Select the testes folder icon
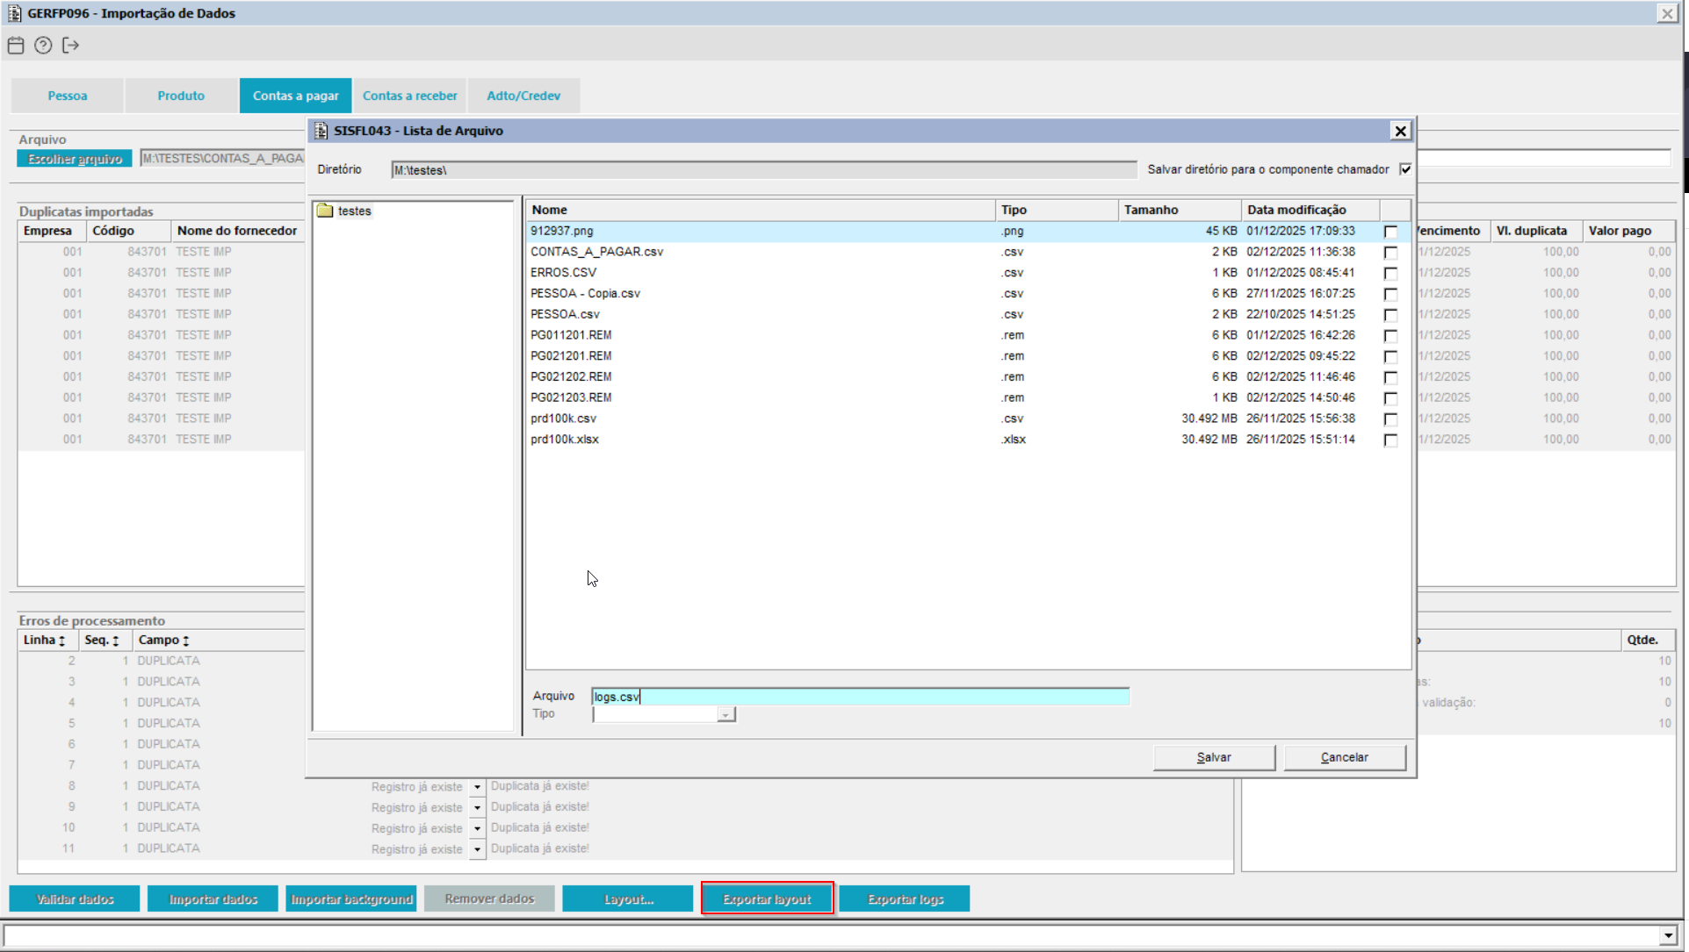1689x952 pixels. (x=325, y=211)
